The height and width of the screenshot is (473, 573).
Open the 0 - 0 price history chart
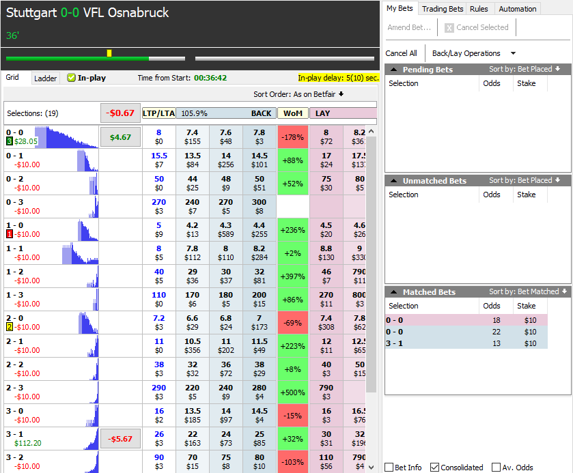pyautogui.click(x=66, y=137)
